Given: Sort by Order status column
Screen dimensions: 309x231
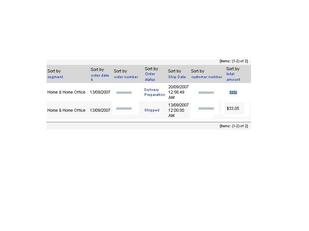Looking at the screenshot, I should (x=150, y=77).
